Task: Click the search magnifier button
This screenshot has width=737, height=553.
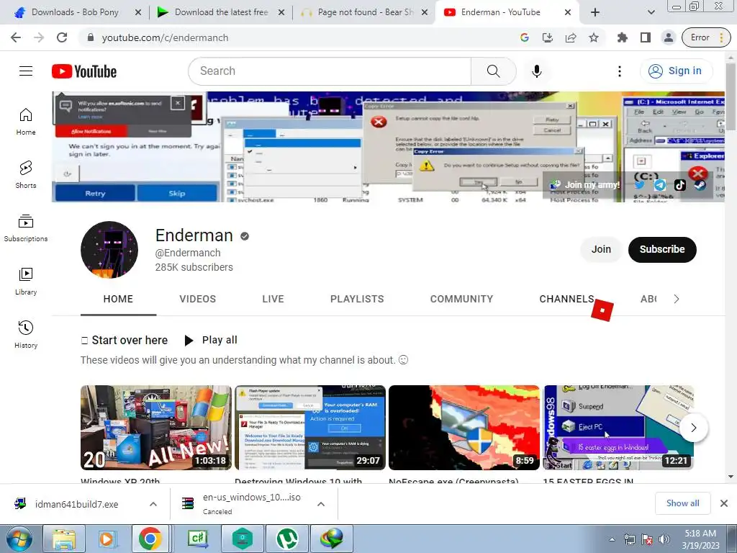Action: [493, 71]
